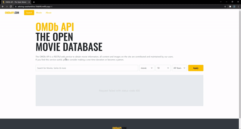Viewport: 241px width, 129px height.
Task: Open a new tab with the plus icon
Action: (x=34, y=2)
